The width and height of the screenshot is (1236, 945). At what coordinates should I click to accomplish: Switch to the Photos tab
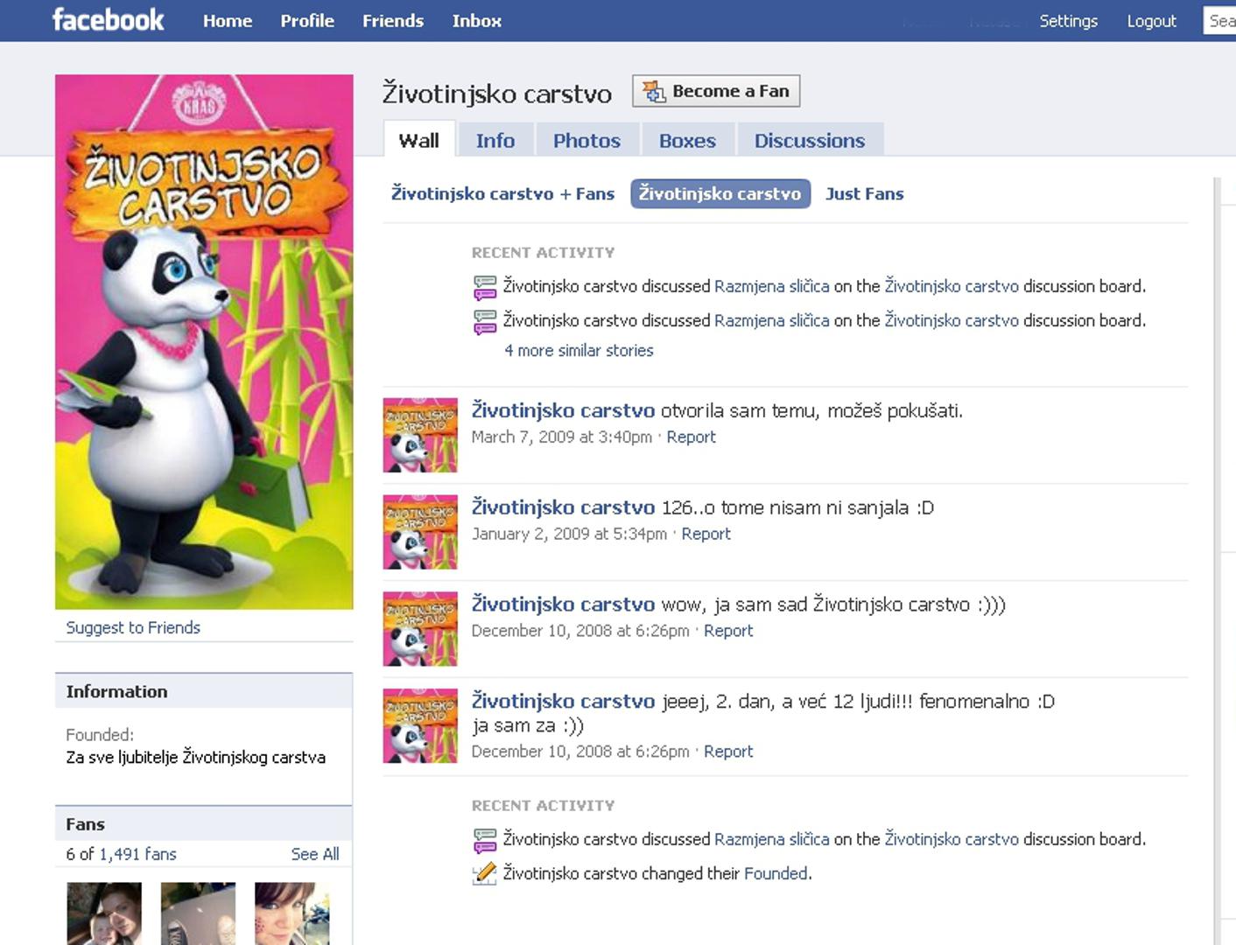click(x=586, y=140)
